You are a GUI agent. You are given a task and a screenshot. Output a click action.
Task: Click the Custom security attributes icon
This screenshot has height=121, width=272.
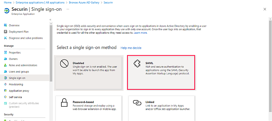6,103
